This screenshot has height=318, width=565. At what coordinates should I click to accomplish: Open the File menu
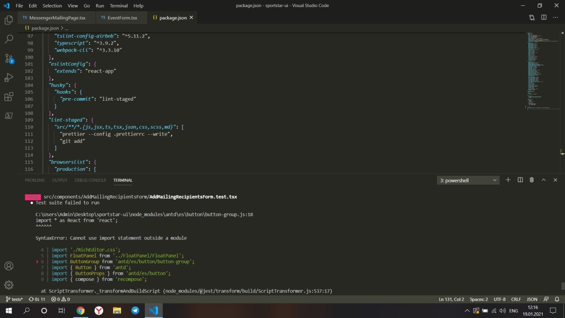(x=19, y=6)
